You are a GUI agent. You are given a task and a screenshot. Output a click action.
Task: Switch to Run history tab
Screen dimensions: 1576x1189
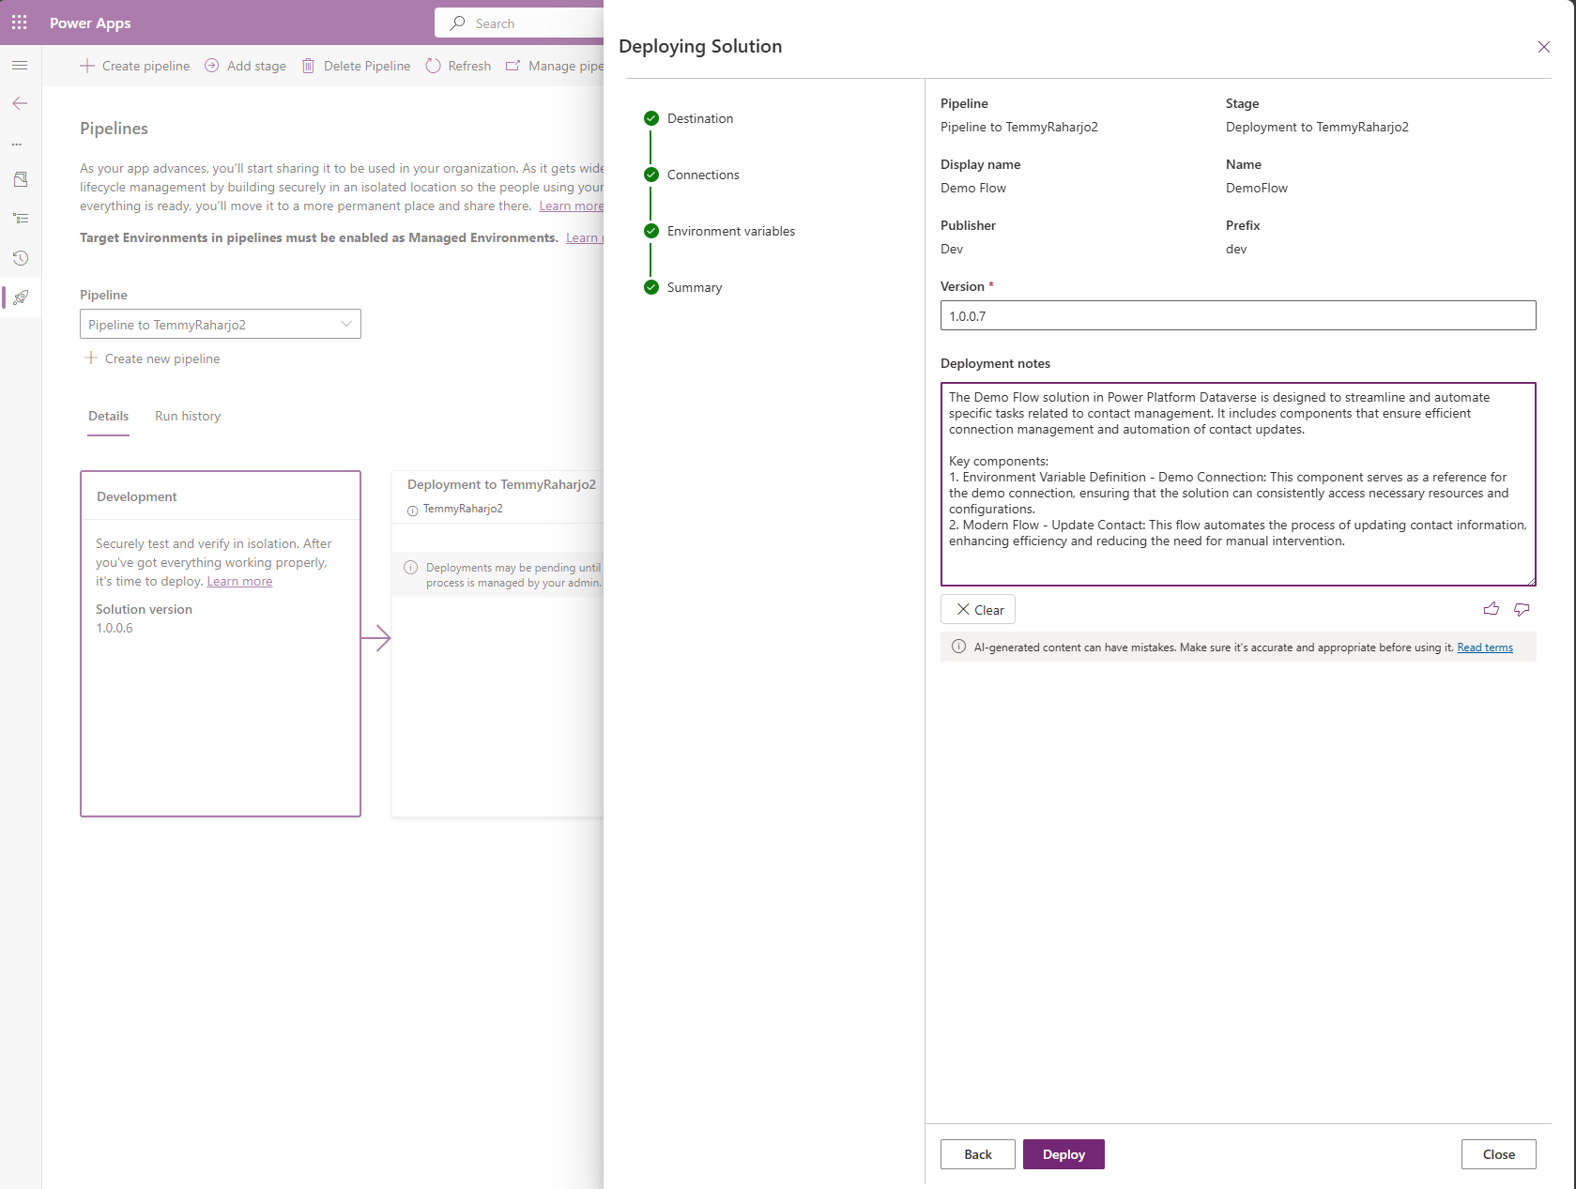pos(188,416)
